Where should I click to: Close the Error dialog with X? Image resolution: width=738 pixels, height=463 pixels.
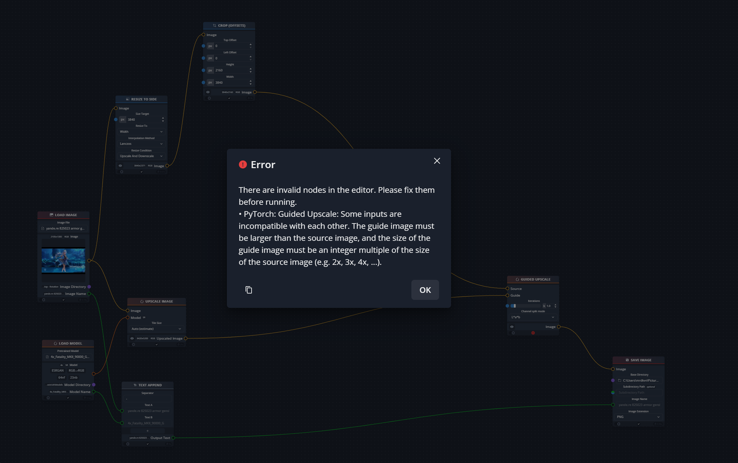tap(437, 161)
